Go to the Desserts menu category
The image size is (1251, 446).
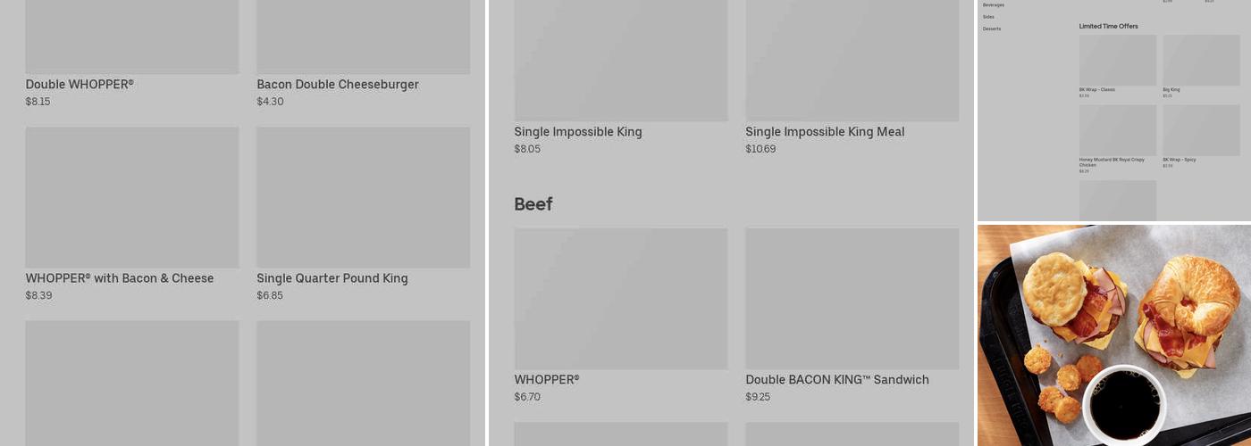[x=992, y=29]
